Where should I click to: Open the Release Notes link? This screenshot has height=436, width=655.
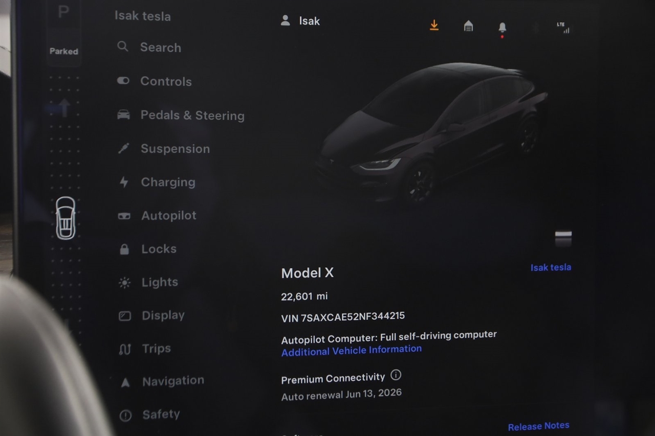tap(538, 426)
